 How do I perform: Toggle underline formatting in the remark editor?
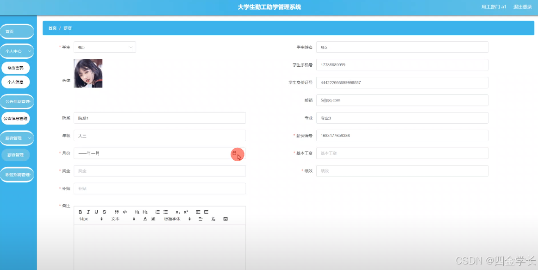[x=96, y=212]
